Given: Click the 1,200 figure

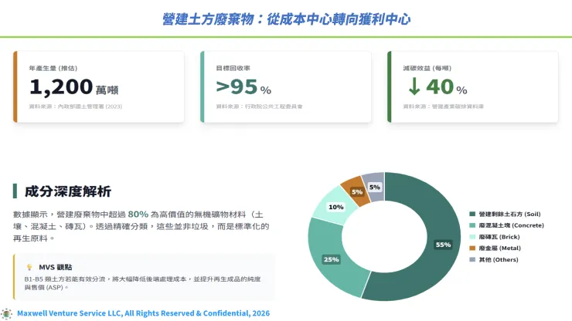Looking at the screenshot, I should (61, 87).
